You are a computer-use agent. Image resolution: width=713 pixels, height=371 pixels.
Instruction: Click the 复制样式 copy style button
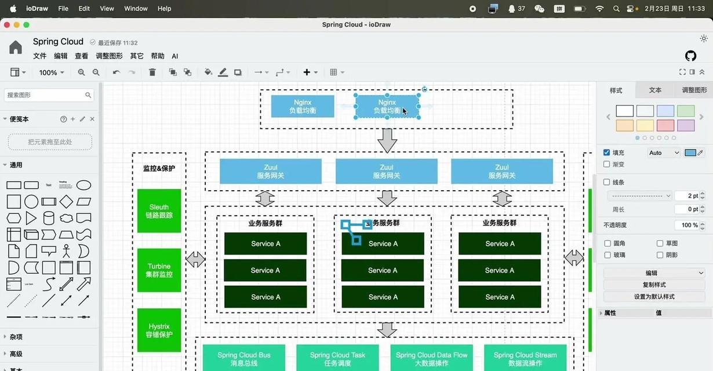[654, 285]
